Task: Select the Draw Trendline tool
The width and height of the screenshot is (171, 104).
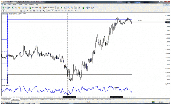Action: (x=18, y=11)
